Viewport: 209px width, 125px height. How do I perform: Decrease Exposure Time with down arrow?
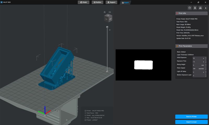(x=206, y=63)
